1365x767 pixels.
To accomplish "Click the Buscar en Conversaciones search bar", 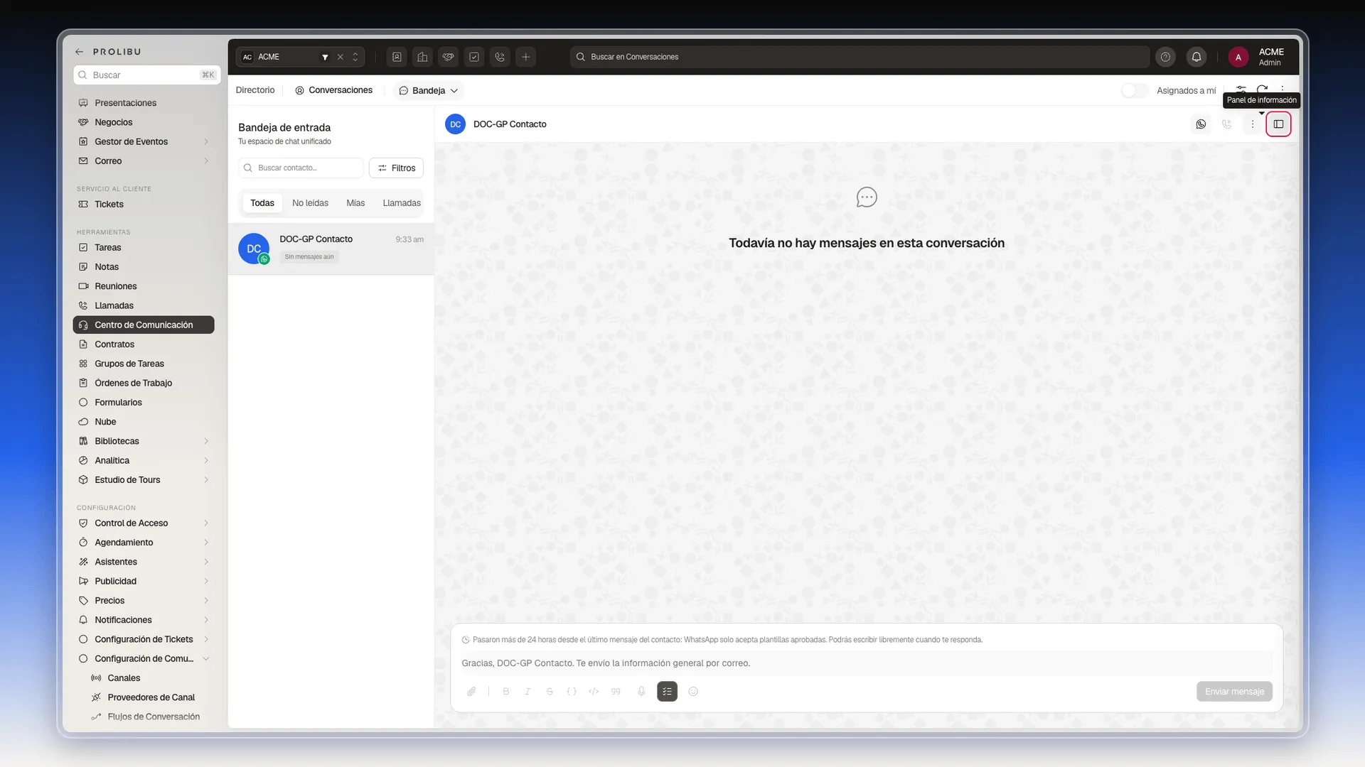I will coord(860,57).
